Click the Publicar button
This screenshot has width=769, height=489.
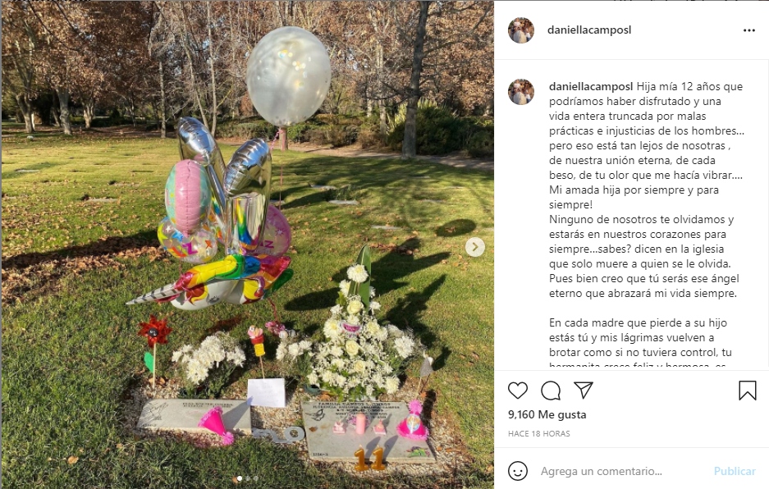(x=735, y=471)
